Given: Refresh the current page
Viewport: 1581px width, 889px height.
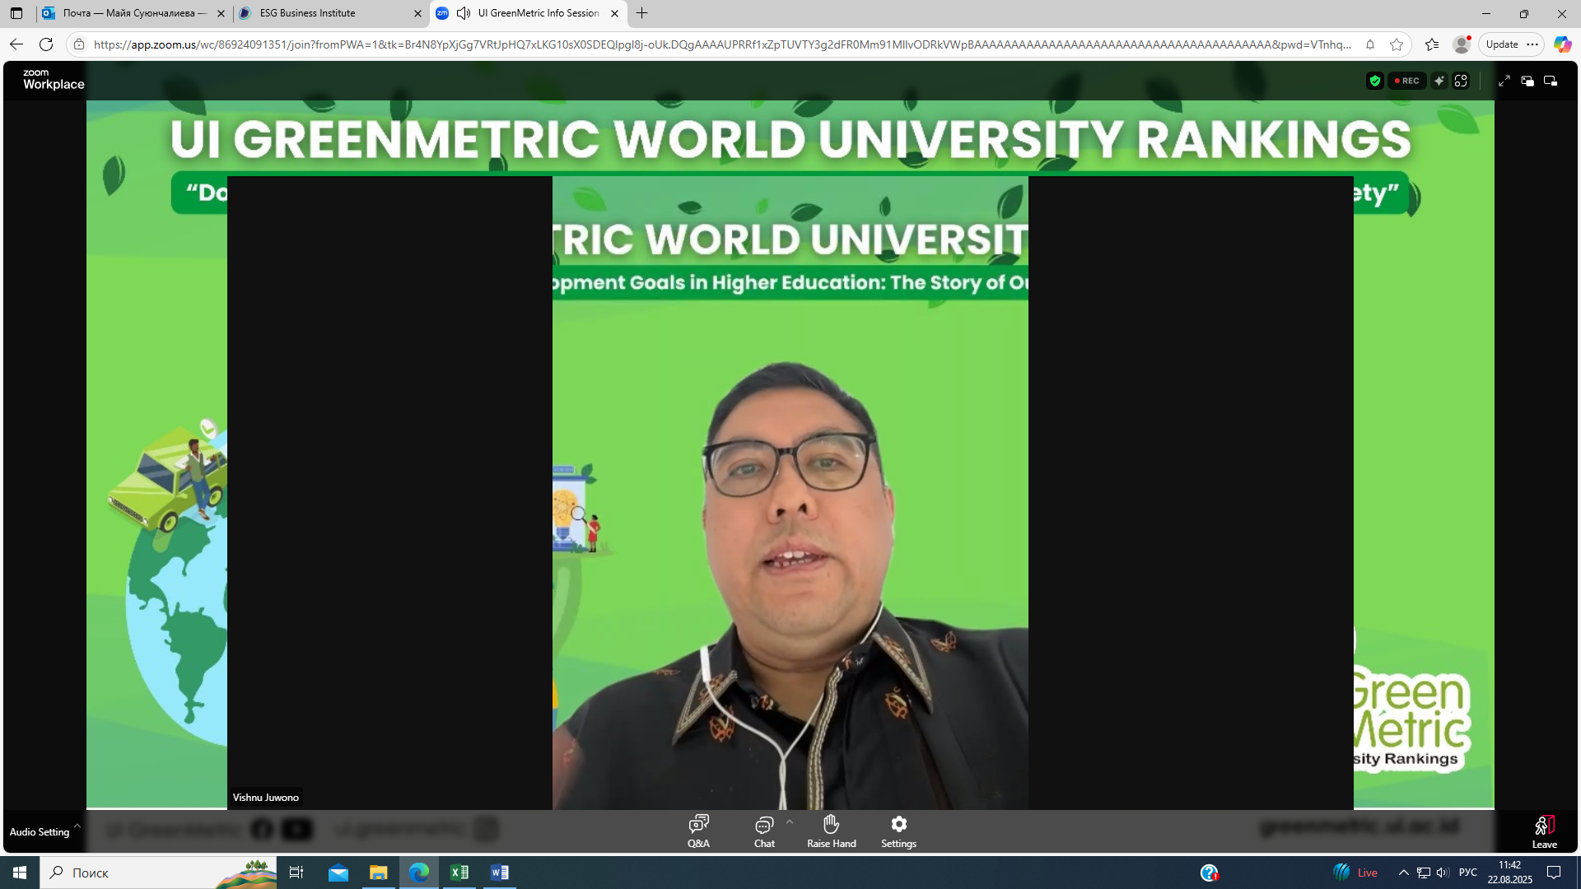Looking at the screenshot, I should tap(46, 44).
